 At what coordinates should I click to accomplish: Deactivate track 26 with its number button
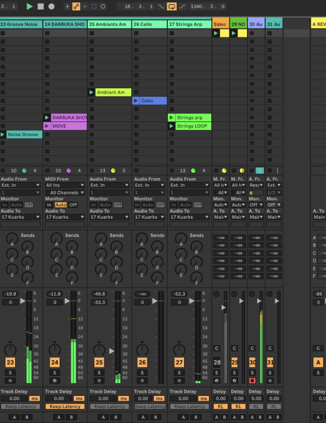[142, 363]
